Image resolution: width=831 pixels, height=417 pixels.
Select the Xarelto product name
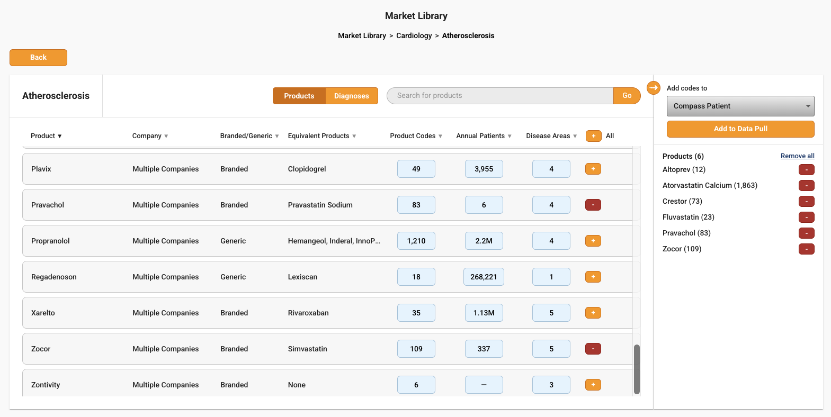tap(43, 313)
